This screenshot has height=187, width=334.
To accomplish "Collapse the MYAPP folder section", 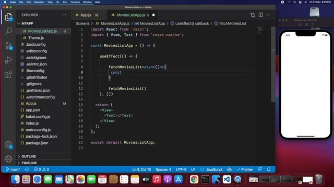I will [44, 23].
